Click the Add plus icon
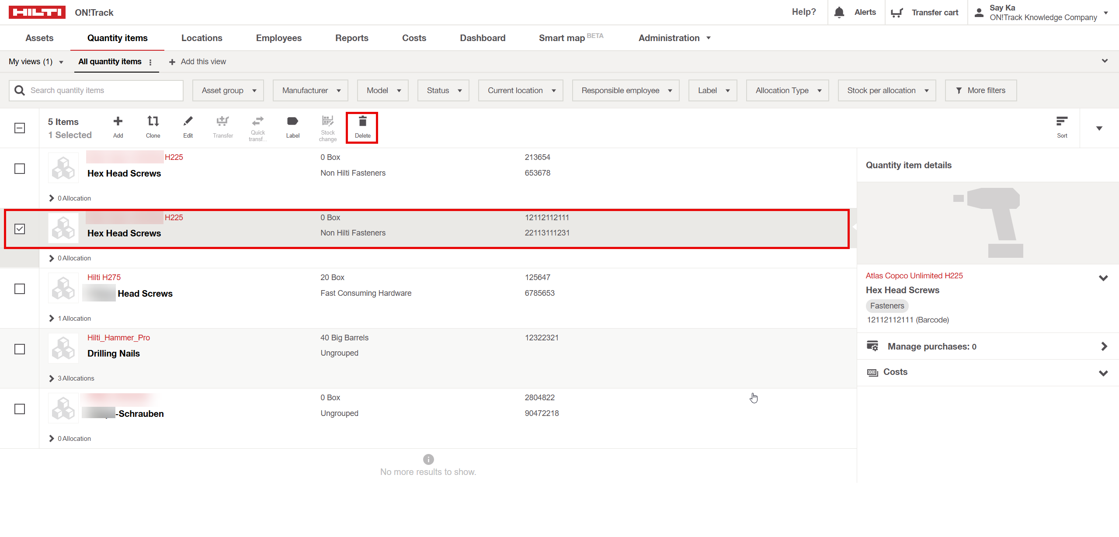1119x537 pixels. coord(118,122)
